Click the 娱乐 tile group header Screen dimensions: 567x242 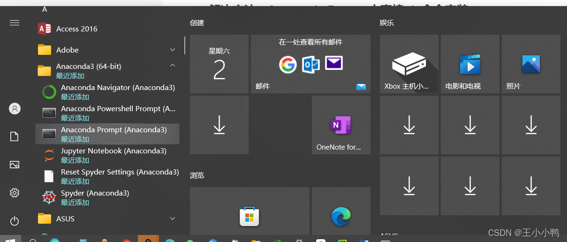pyautogui.click(x=387, y=23)
